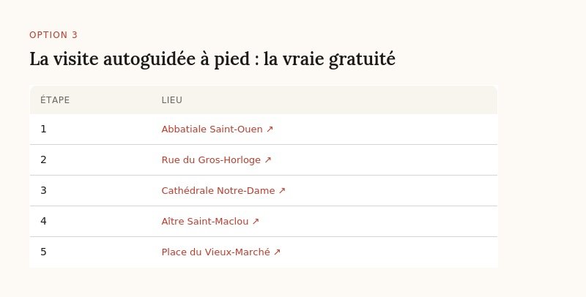Click the external arrow icon beside Rue du Gros-Horloge
Viewport: 586px width, 297px height.
[x=268, y=159]
